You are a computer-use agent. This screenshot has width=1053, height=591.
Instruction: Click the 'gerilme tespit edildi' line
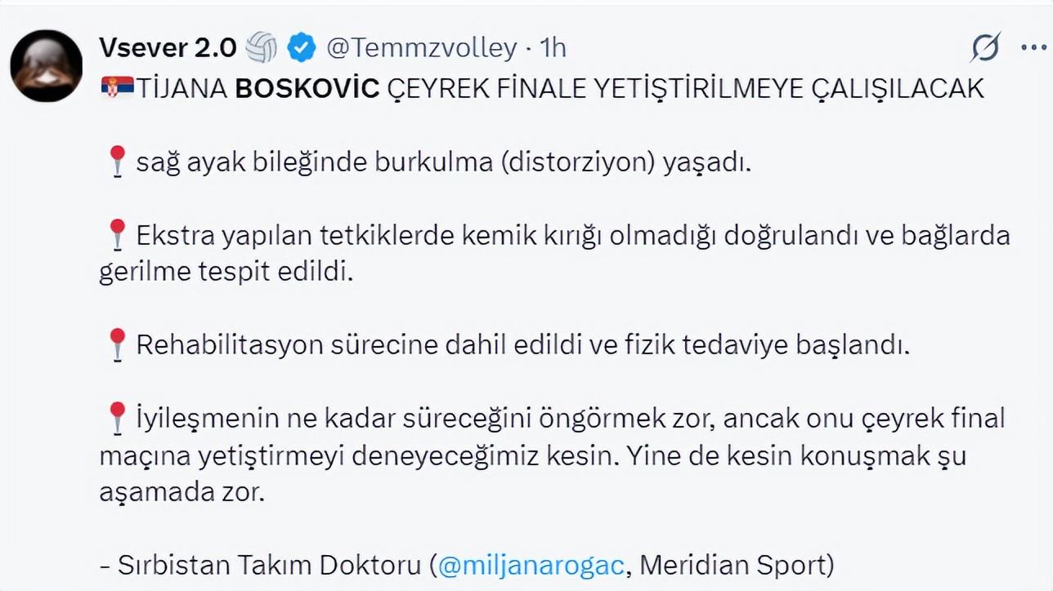(x=226, y=272)
